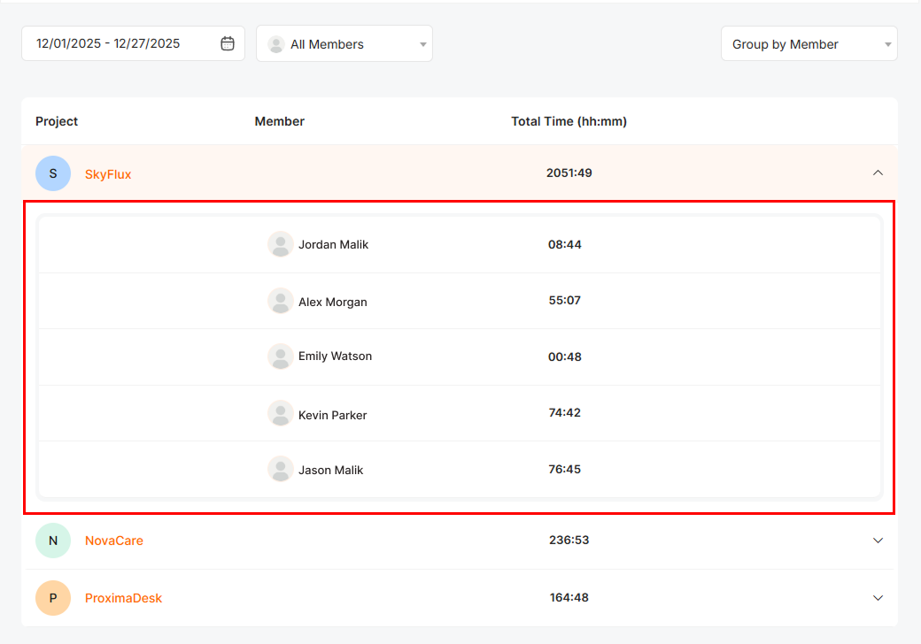The height and width of the screenshot is (644, 921).
Task: Select the Kevin Parker member name
Action: pos(333,415)
